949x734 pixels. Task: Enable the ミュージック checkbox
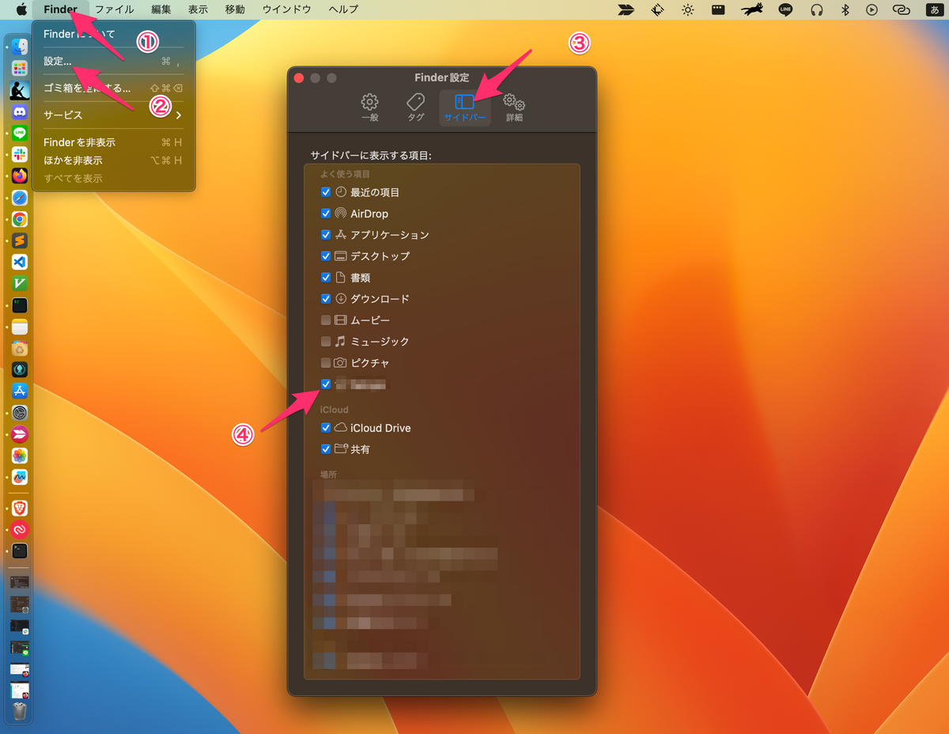(x=326, y=342)
